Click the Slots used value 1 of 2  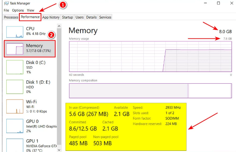click(170, 113)
